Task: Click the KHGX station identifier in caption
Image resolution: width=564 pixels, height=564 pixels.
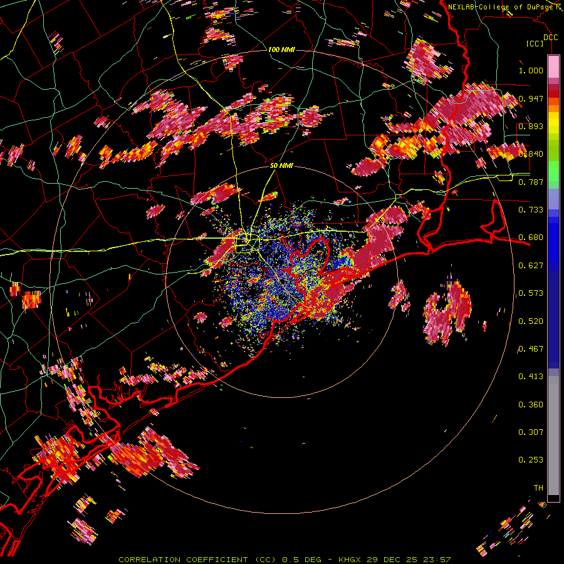Action: 350,560
